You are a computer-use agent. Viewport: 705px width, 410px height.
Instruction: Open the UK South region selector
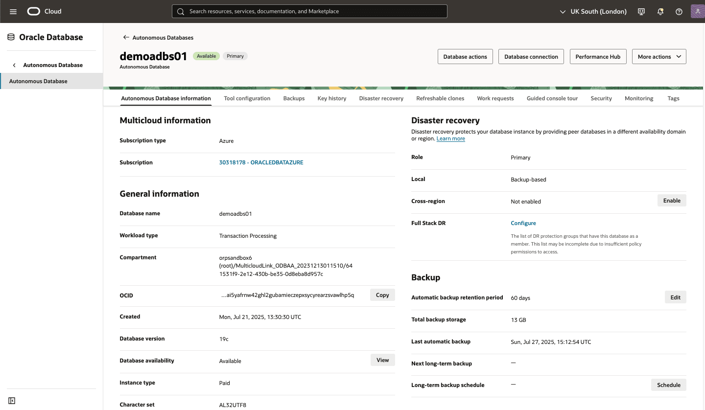click(592, 11)
